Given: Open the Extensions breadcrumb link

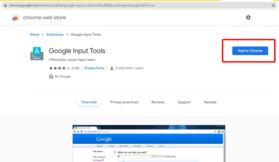Looking at the screenshot, I should tap(55, 34).
